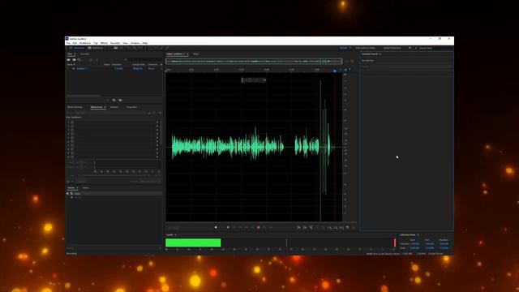Image resolution: width=519 pixels, height=292 pixels.
Task: Click the Pause transport button
Action: 228,227
